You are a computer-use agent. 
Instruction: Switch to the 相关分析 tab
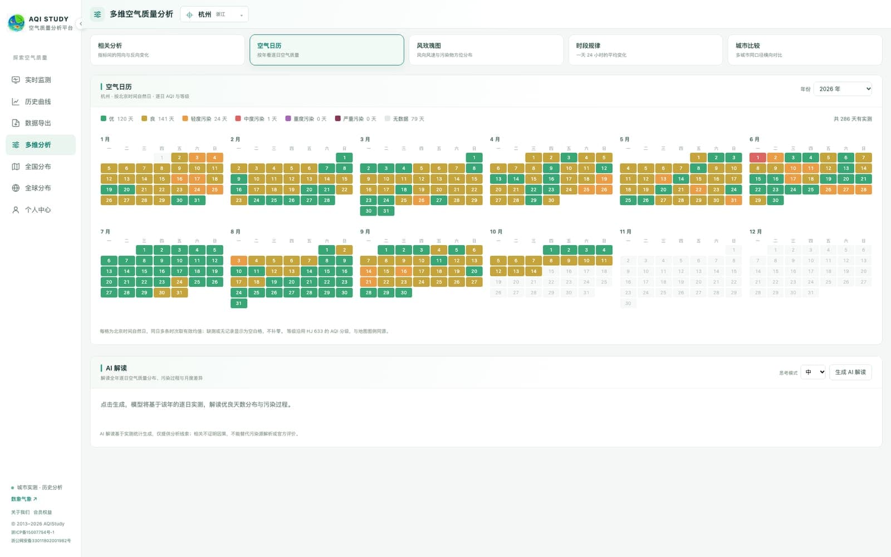168,50
